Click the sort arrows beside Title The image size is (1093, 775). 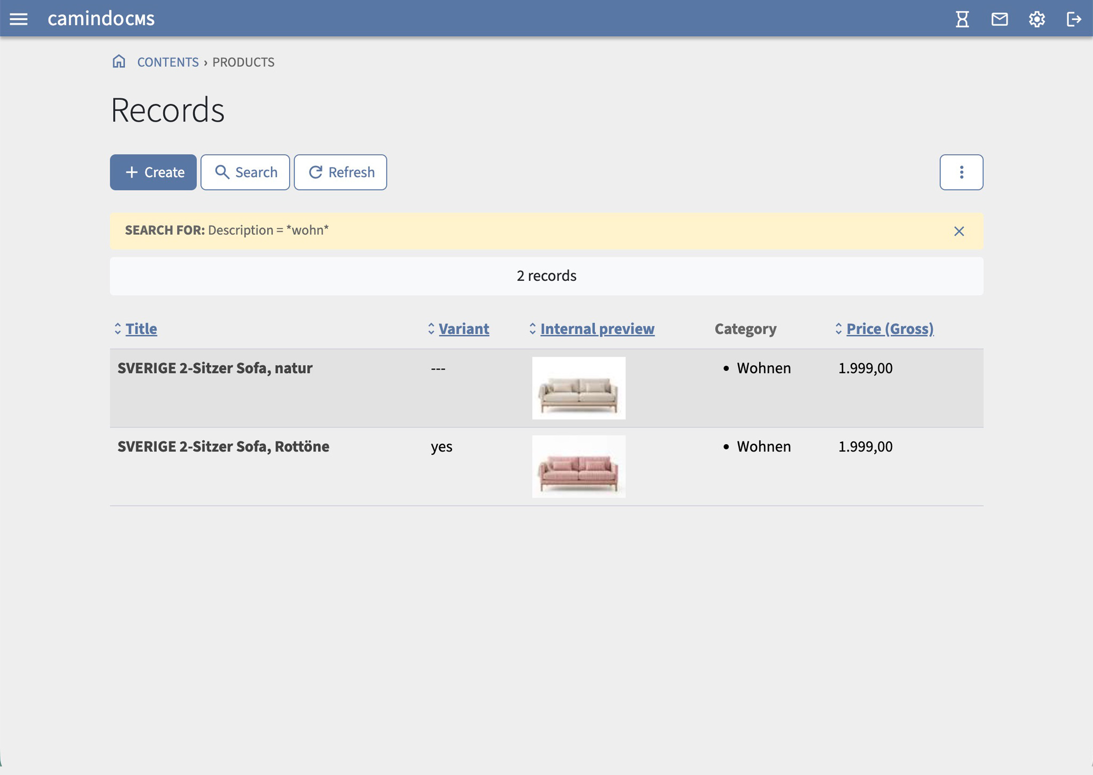click(118, 329)
